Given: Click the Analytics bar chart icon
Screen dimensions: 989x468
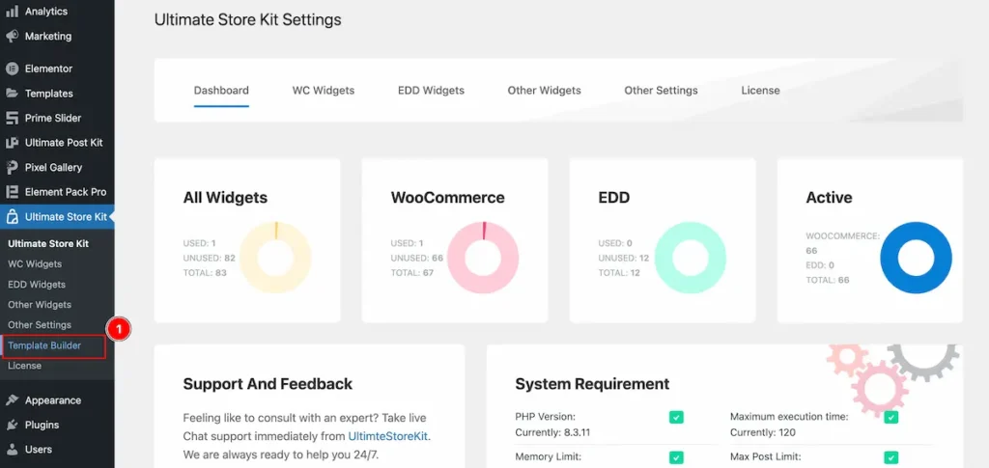Looking at the screenshot, I should tap(12, 12).
